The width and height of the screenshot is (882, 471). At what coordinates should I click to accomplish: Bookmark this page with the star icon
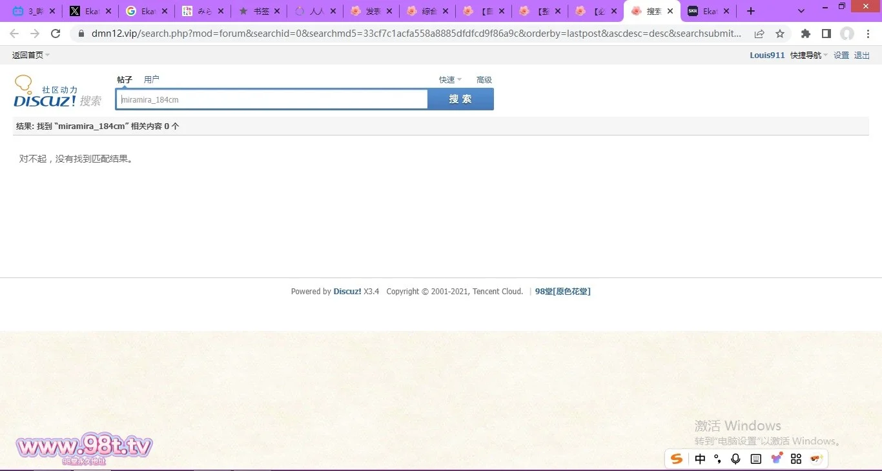point(780,34)
